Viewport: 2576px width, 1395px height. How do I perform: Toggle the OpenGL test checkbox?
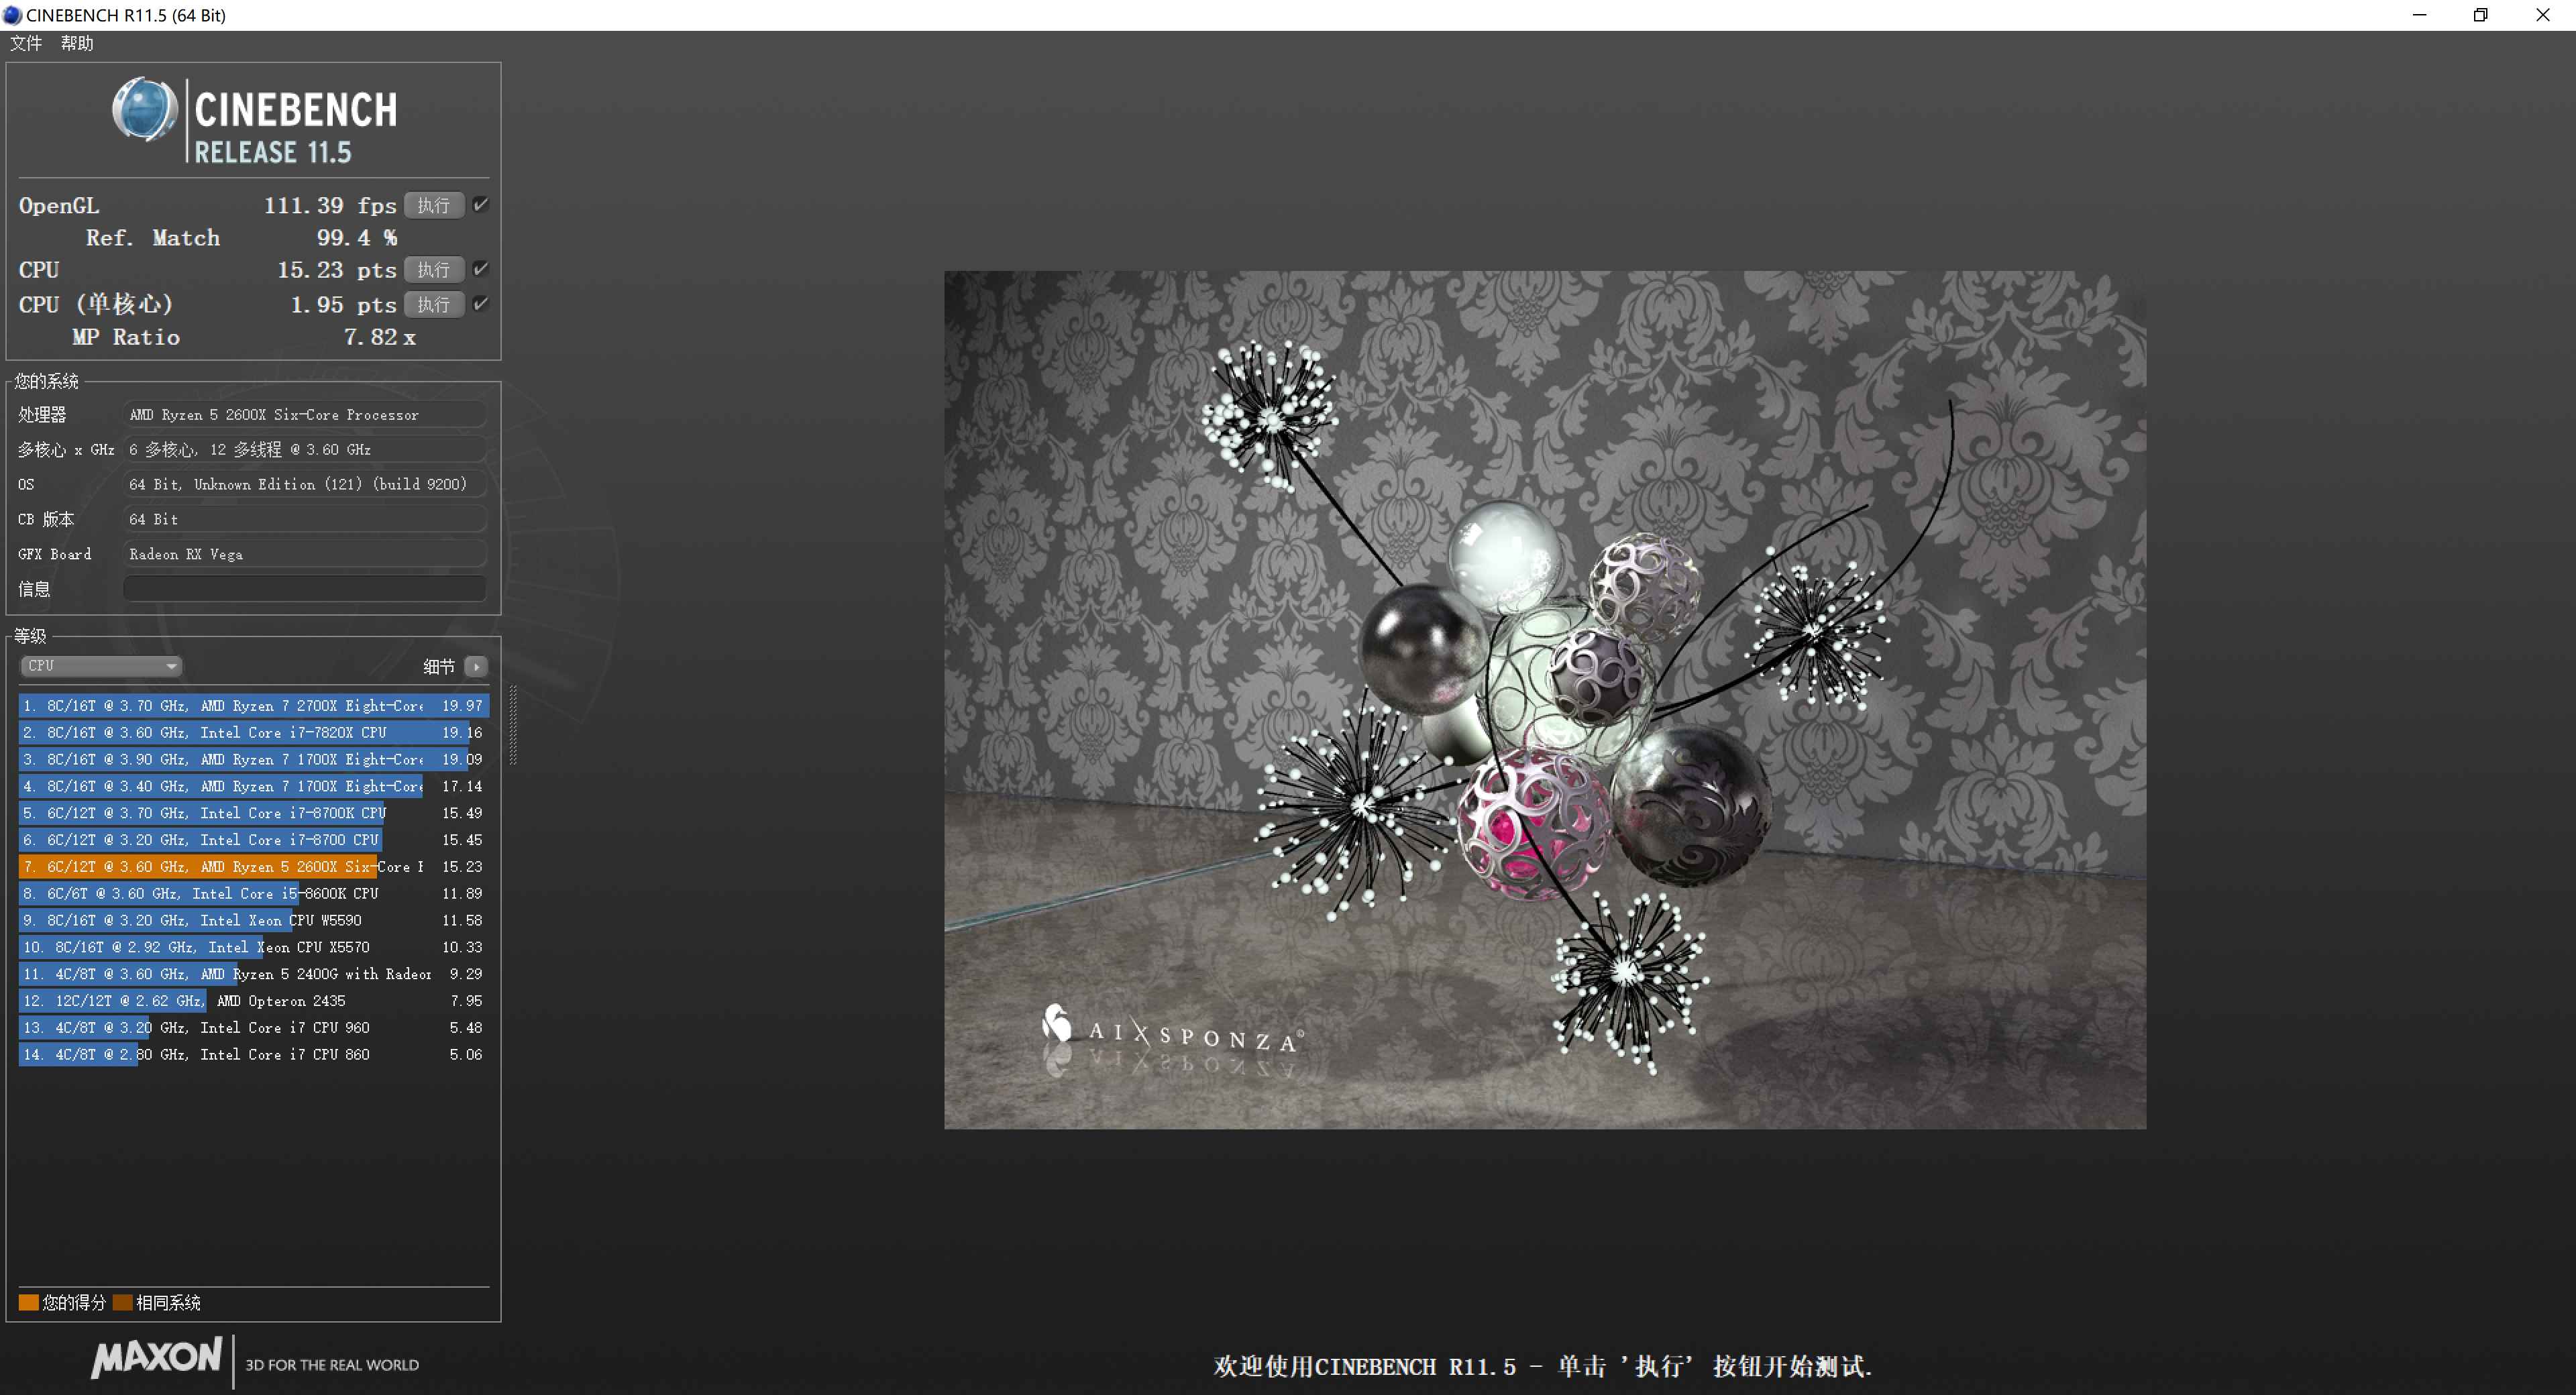click(x=481, y=205)
